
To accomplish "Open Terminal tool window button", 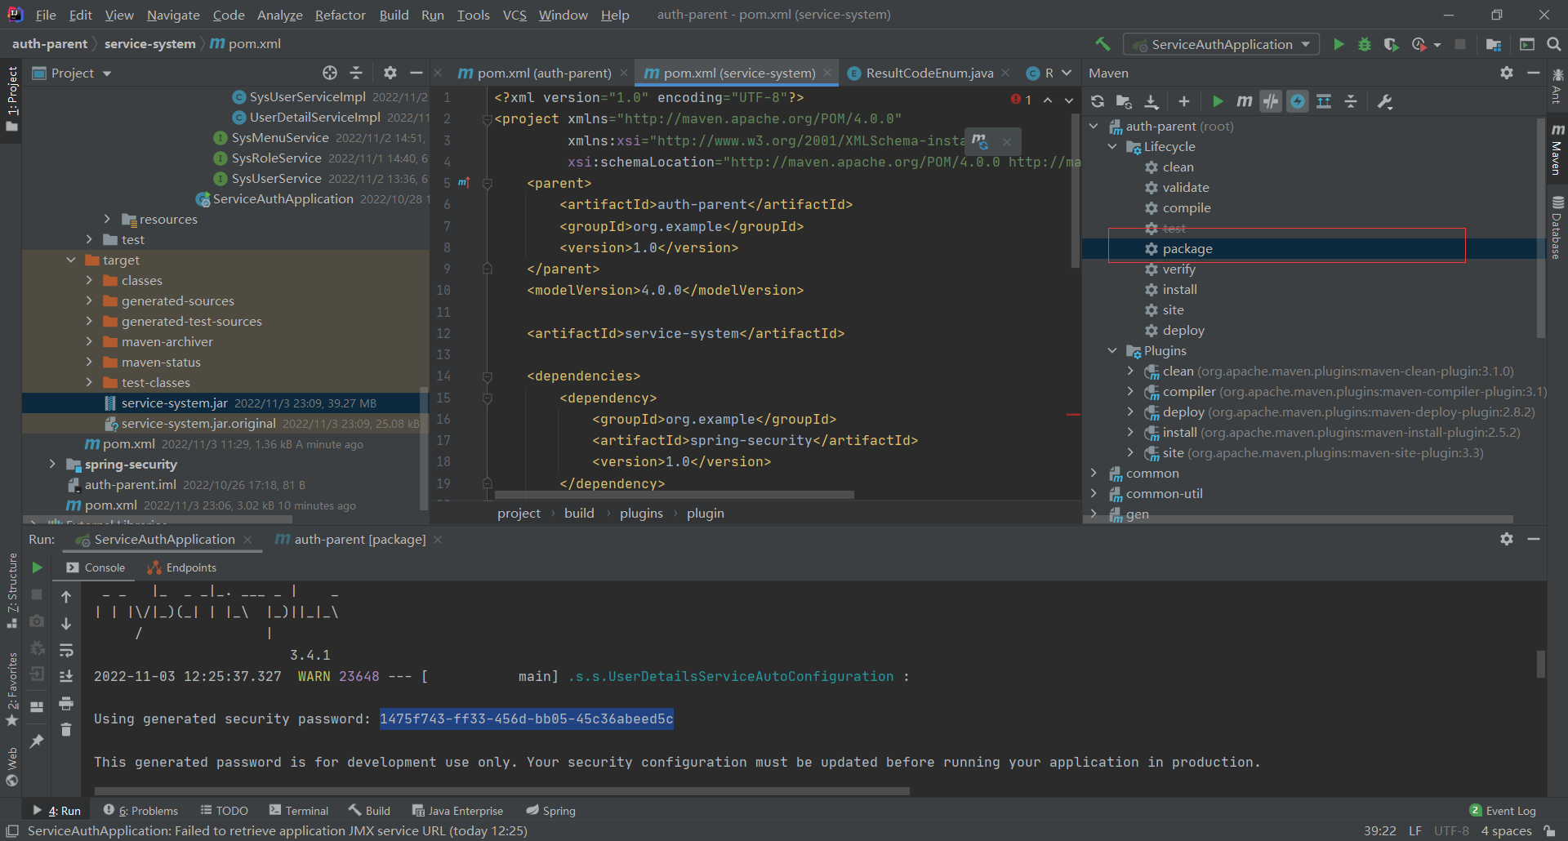I will (299, 811).
